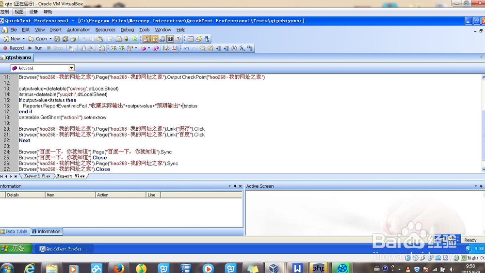Click the Low Level Recording mouse icon
Viewport: 485px width, 273px height.
tap(82, 48)
